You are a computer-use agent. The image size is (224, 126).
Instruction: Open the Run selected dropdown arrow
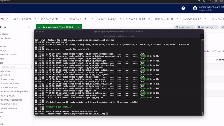[x=79, y=27]
